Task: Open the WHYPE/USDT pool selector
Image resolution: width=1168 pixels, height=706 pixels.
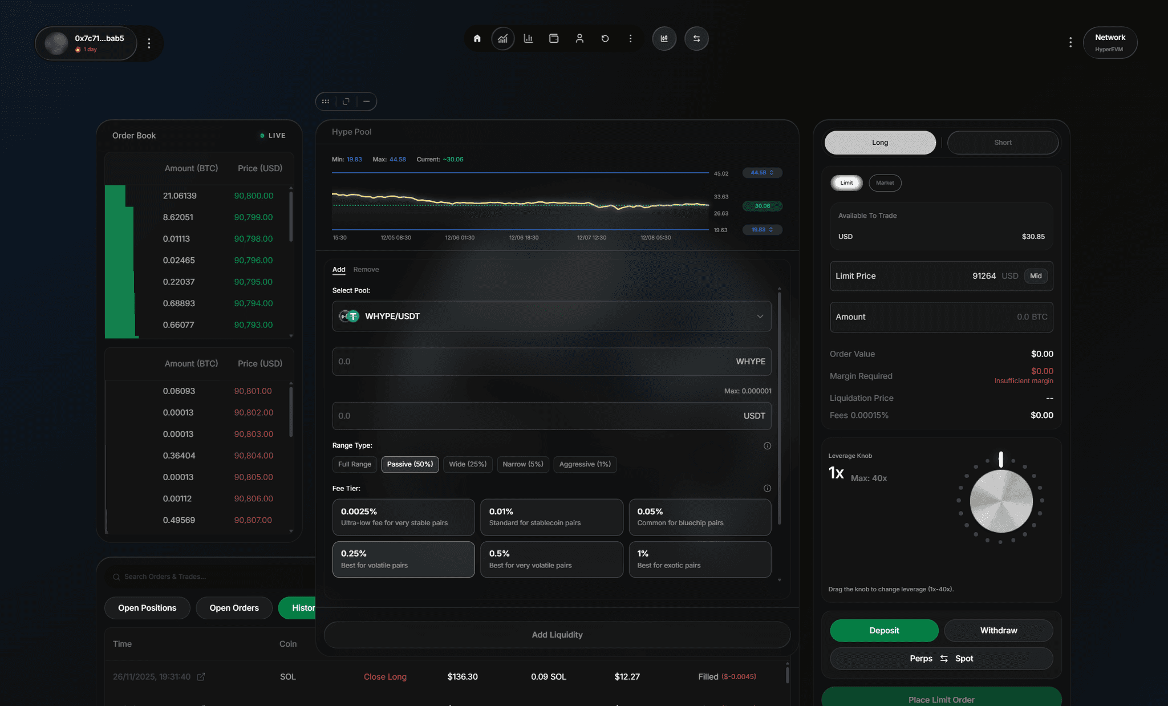Action: tap(551, 316)
